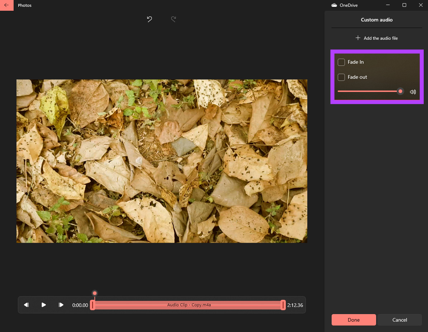
Task: Step forward one frame
Action: [x=61, y=305]
